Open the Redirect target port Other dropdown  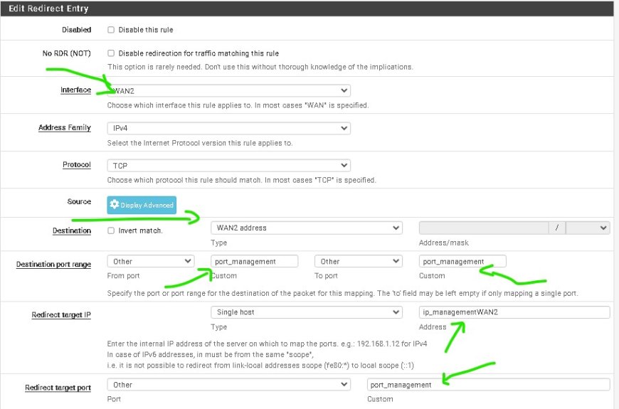[228, 385]
